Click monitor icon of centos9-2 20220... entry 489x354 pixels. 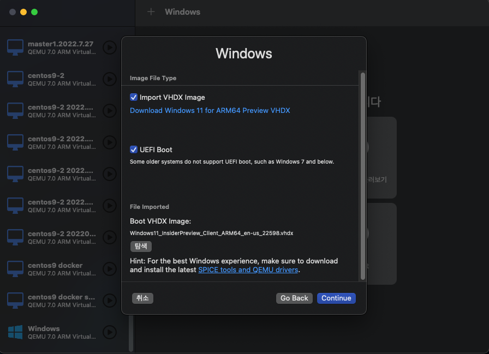click(x=15, y=237)
